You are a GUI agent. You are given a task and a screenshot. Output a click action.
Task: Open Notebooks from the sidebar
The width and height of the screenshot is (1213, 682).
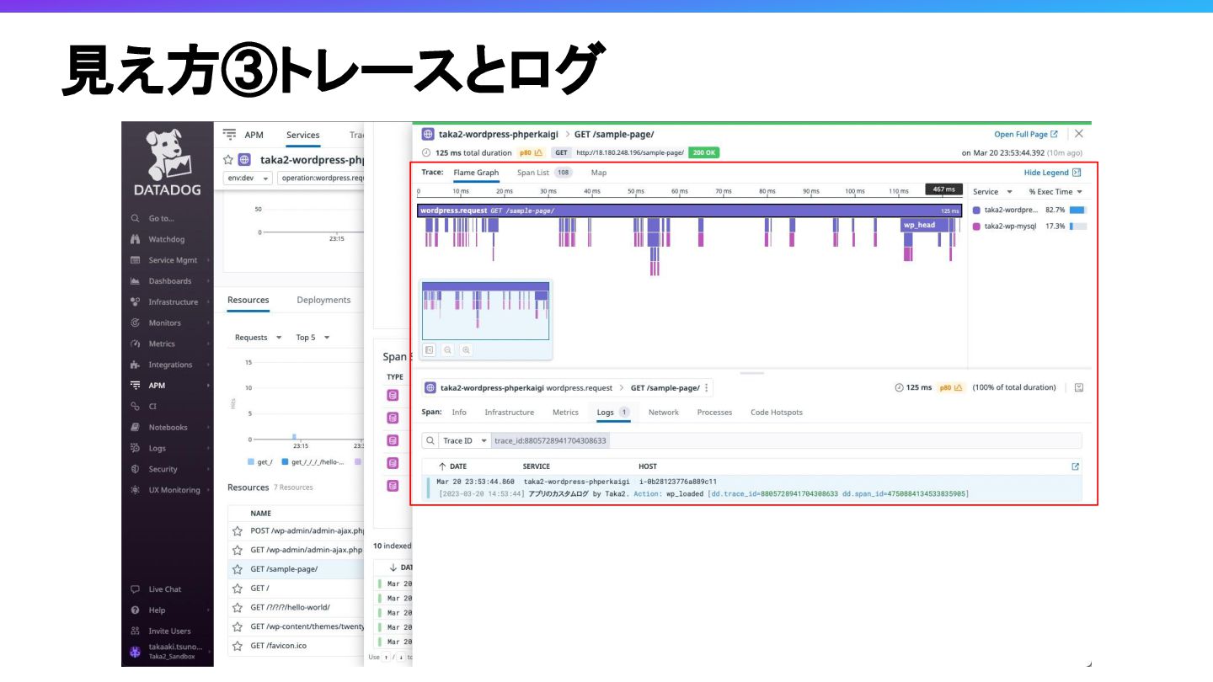pos(168,427)
